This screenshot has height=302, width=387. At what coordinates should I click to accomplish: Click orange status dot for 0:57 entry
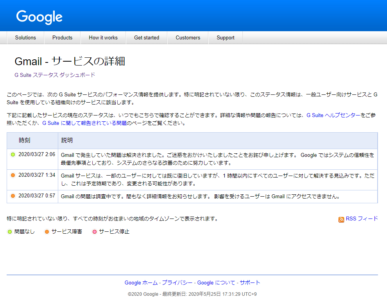coord(13,196)
